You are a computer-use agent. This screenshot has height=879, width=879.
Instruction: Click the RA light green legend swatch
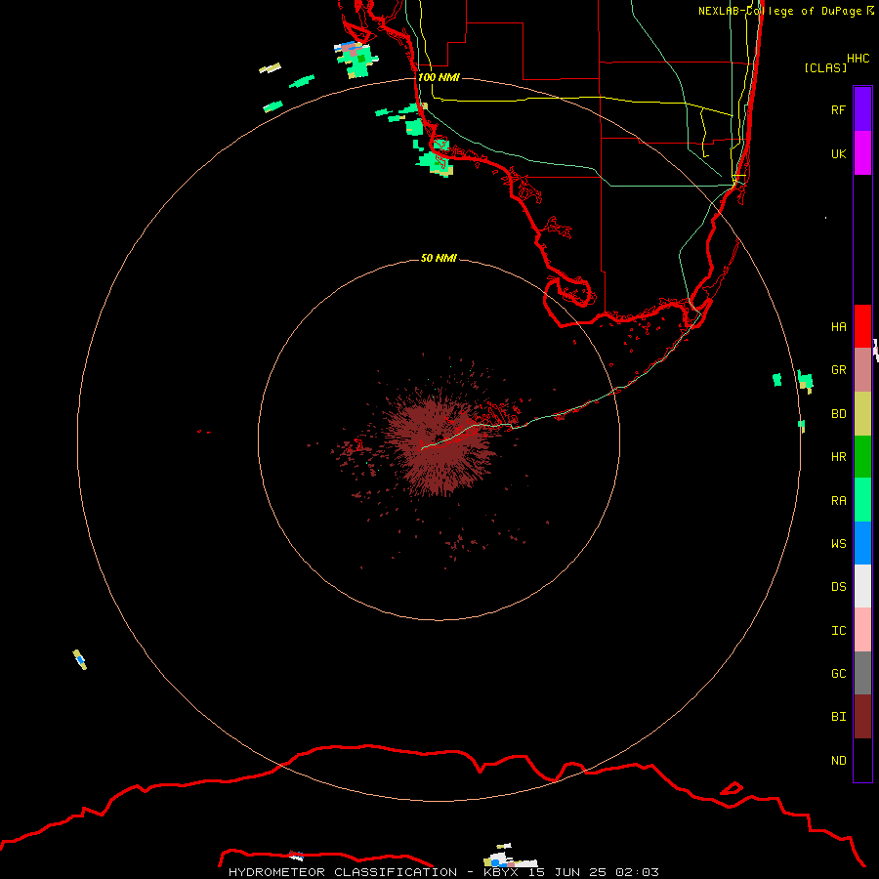[862, 500]
